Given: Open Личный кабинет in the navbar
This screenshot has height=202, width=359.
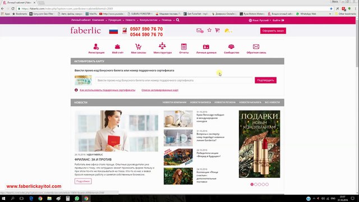Looking at the screenshot, I should [81, 20].
